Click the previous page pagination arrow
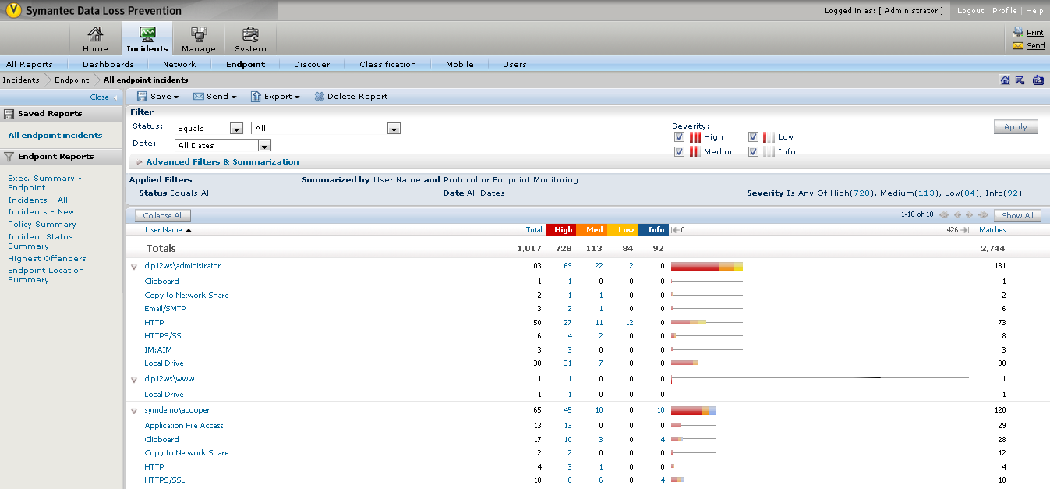This screenshot has height=489, width=1050. point(957,215)
